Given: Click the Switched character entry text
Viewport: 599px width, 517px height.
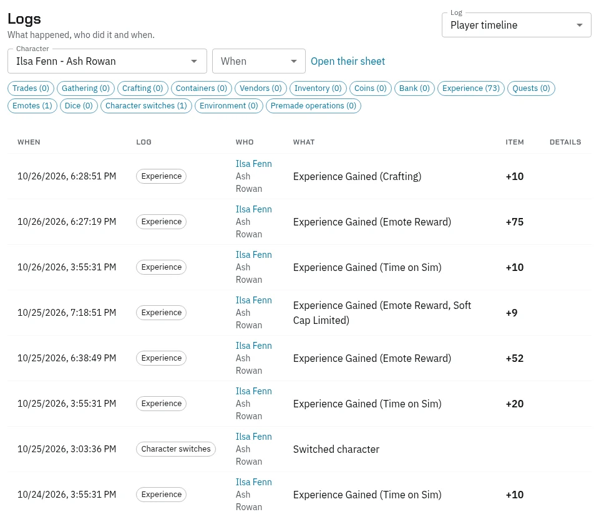Looking at the screenshot, I should pyautogui.click(x=336, y=449).
